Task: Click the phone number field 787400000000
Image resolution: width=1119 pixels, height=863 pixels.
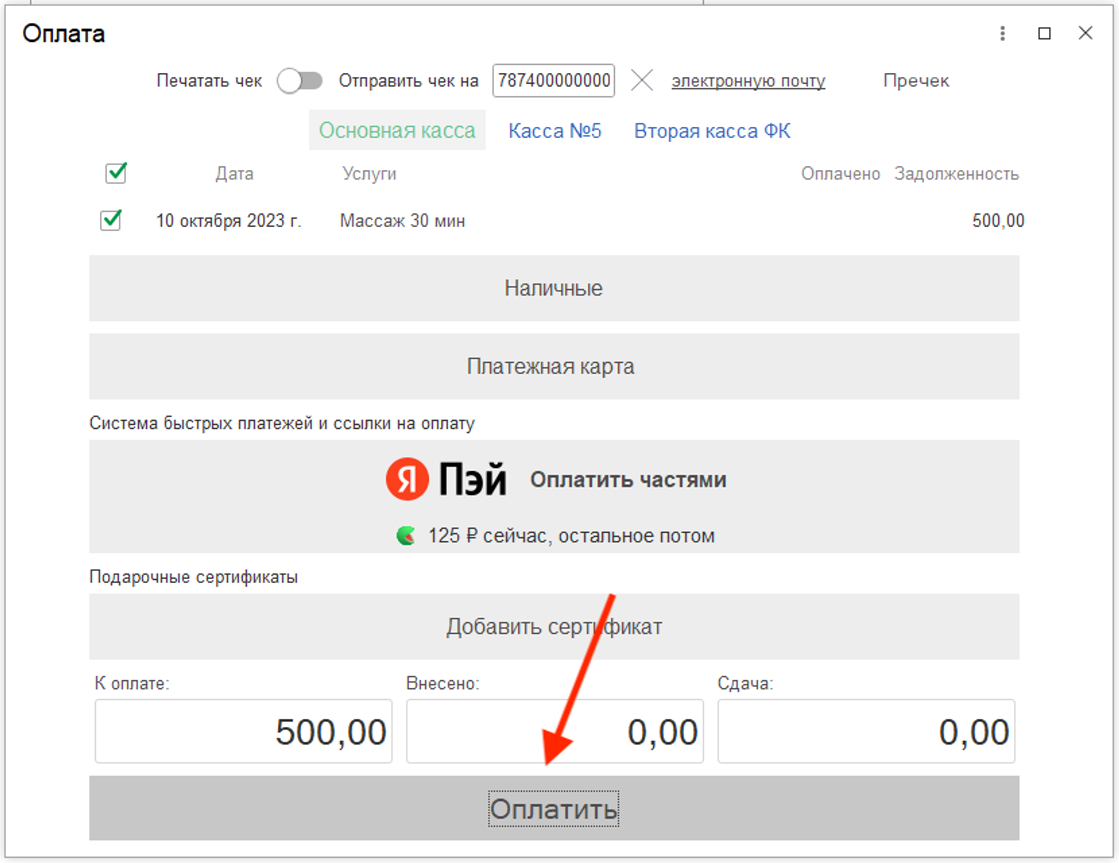Action: pos(553,81)
